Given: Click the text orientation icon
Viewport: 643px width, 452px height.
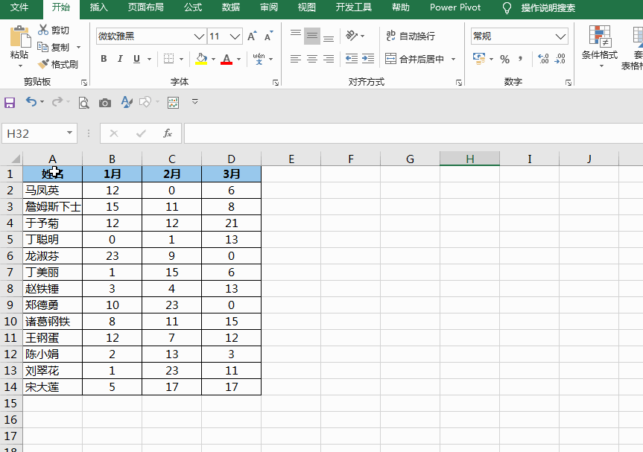Looking at the screenshot, I should [352, 36].
